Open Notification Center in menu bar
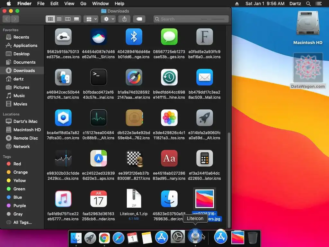Screen dimensions: 329x247 318,4
